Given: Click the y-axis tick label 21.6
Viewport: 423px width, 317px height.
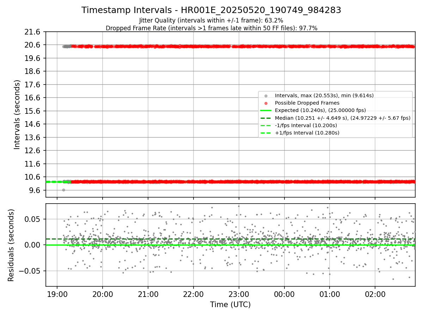Looking at the screenshot, I should coord(33,32).
